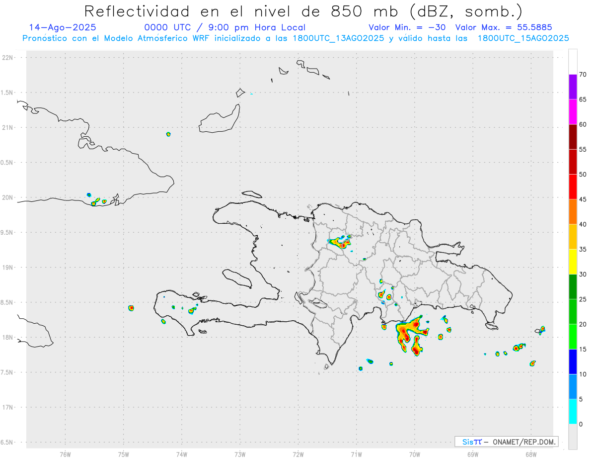The height and width of the screenshot is (461, 596).
Task: Click the longitude label "71W"
Action: [356, 454]
